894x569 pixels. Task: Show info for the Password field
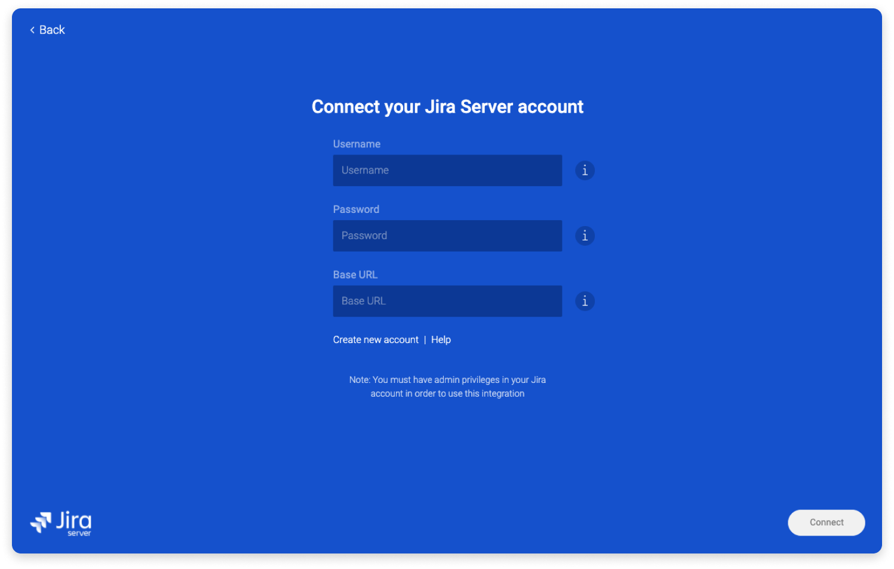[x=585, y=236]
